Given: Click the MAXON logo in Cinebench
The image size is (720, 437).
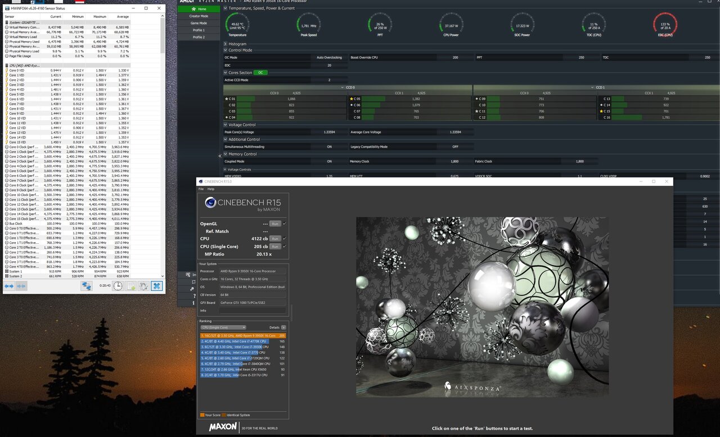Looking at the screenshot, I should tap(223, 427).
